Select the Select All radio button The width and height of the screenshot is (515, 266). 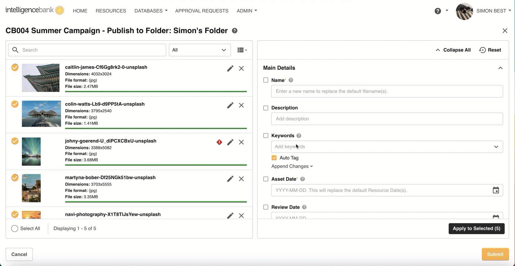click(x=15, y=228)
